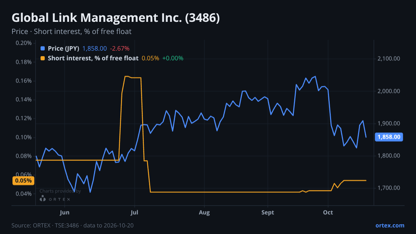The width and height of the screenshot is (416, 234).
Task: Click the subtitle Price · Short interest, % of free float
Action: pyautogui.click(x=71, y=32)
